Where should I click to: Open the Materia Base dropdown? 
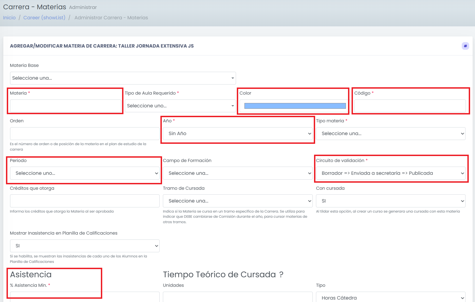coord(123,78)
